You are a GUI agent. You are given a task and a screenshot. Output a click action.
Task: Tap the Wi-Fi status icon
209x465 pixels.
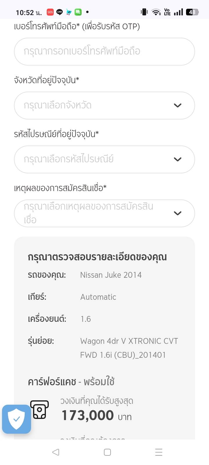(156, 12)
